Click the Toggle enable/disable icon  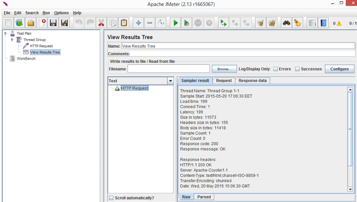click(161, 23)
